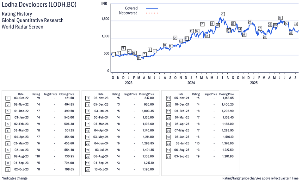Select the closing price '1,227.50'
Viewport: 302px width, 180px height.
228,150
